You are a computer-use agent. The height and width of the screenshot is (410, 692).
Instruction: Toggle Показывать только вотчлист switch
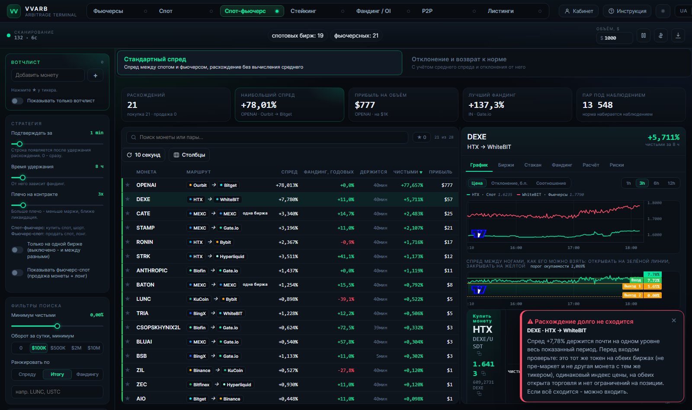[17, 101]
